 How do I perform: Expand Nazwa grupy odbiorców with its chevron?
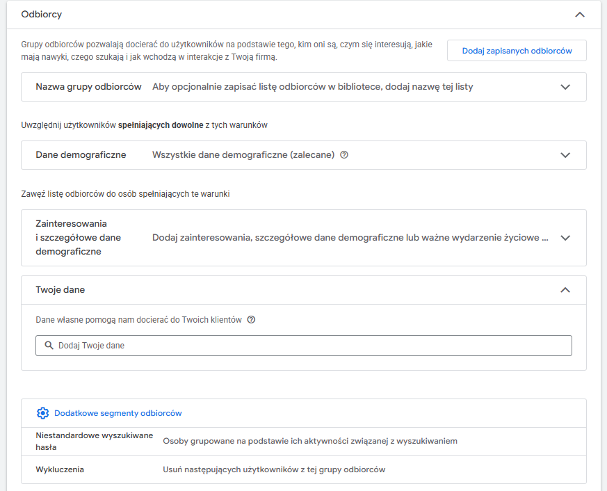tap(565, 87)
